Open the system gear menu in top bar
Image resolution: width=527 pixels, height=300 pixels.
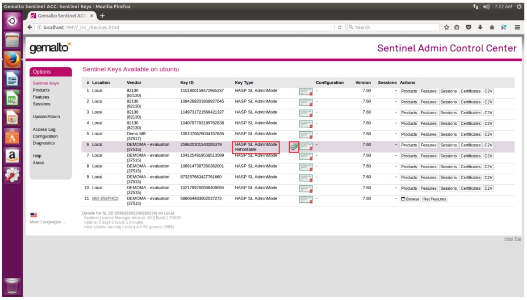[x=519, y=7]
